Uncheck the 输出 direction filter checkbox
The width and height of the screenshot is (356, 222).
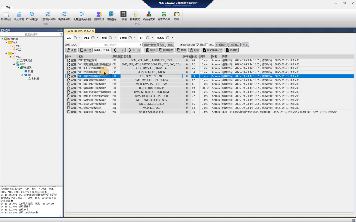pos(197,45)
